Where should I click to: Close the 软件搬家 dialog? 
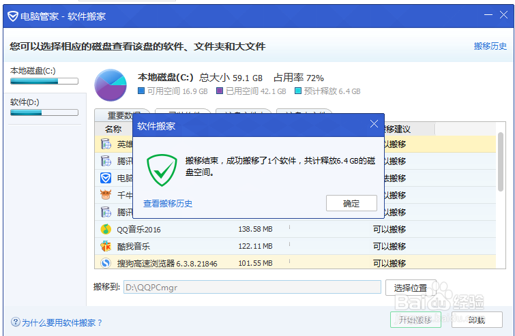coord(374,124)
